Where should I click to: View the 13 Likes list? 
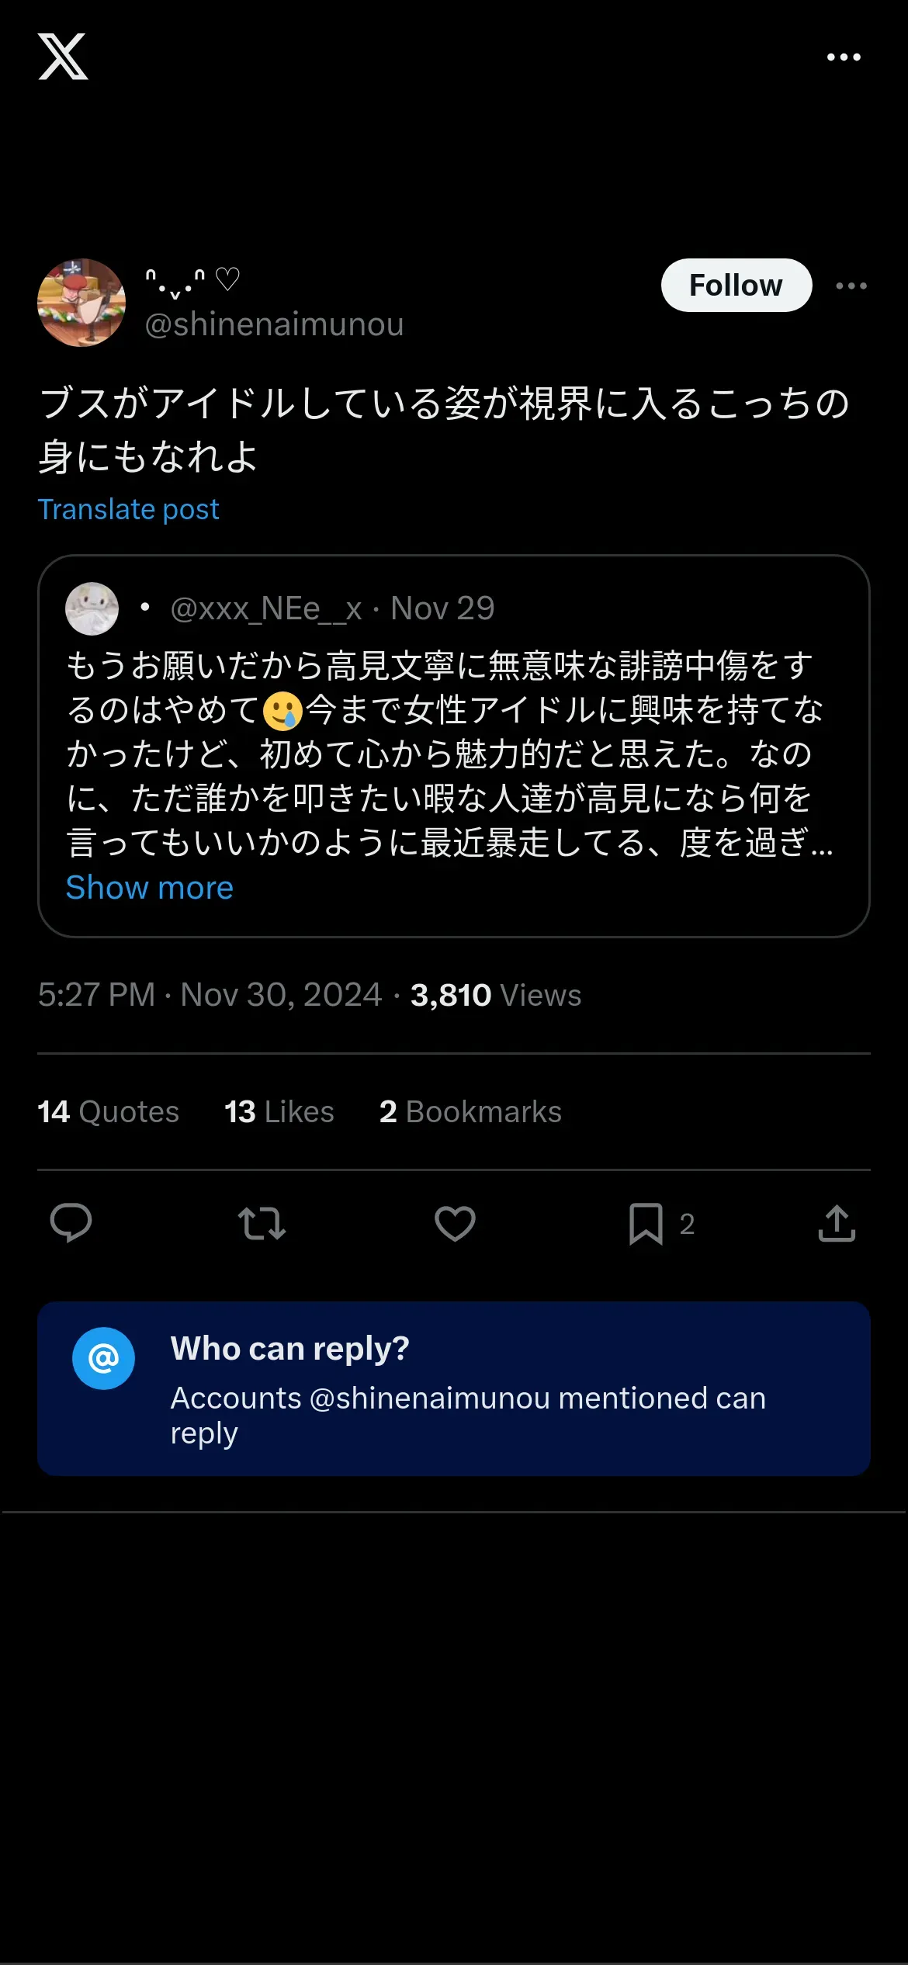279,1111
